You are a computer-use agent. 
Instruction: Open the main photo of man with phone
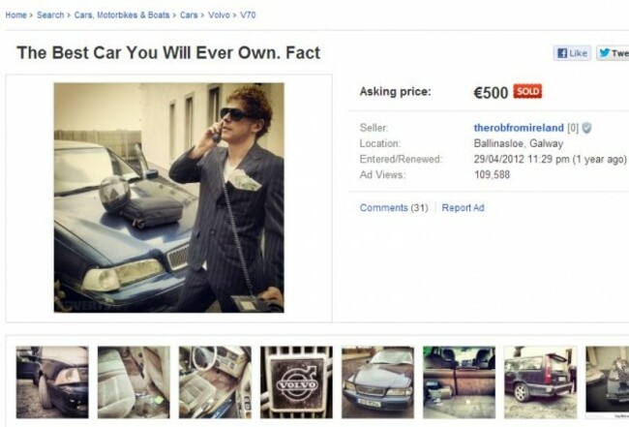pos(169,198)
